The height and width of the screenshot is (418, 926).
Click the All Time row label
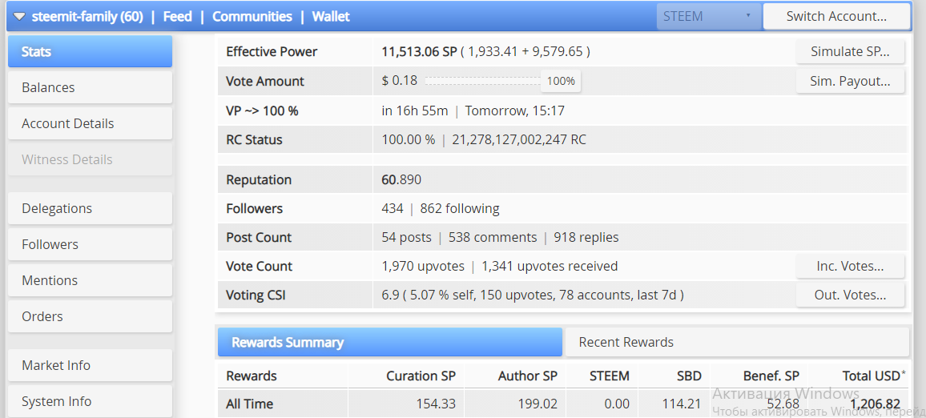[250, 404]
